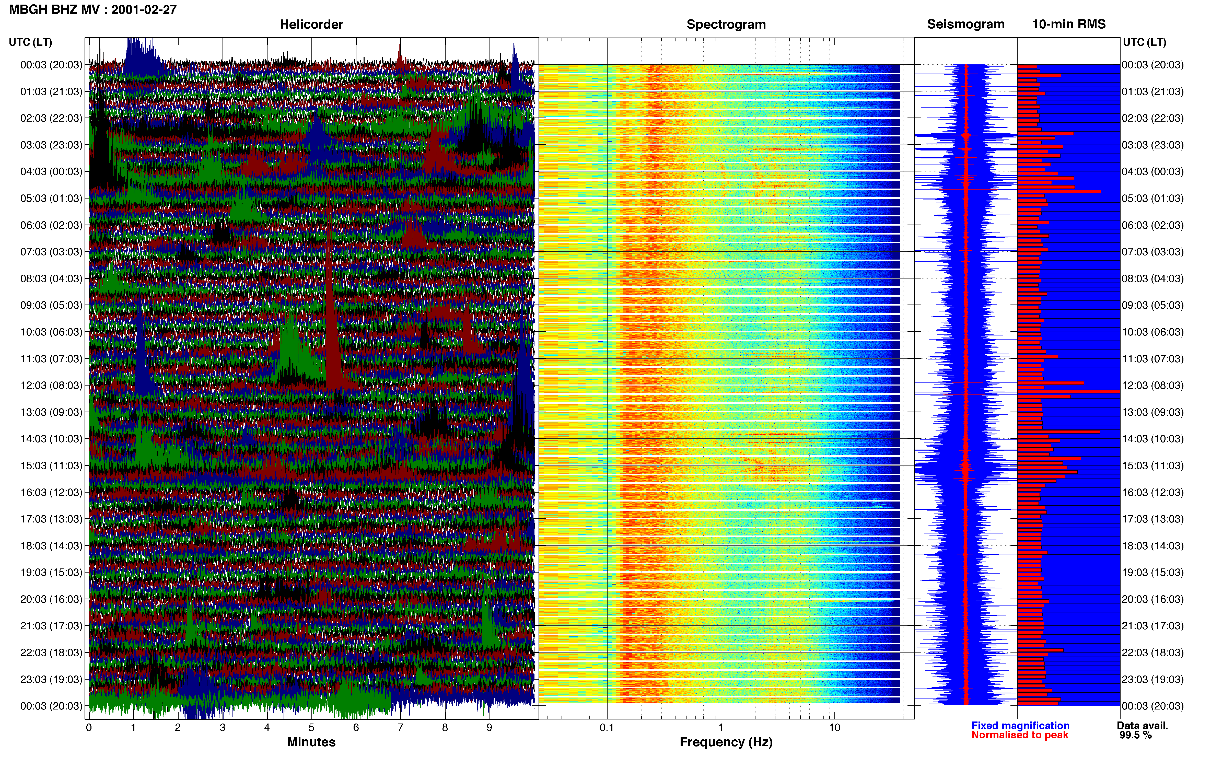This screenshot has height=757, width=1211.
Task: Click left time label '15:03 (11:03)'
Action: [x=51, y=465]
